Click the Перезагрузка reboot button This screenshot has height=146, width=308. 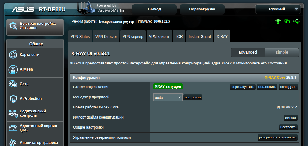click(202, 9)
